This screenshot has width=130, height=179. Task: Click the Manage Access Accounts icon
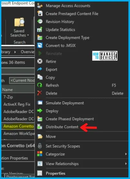(40, 5)
